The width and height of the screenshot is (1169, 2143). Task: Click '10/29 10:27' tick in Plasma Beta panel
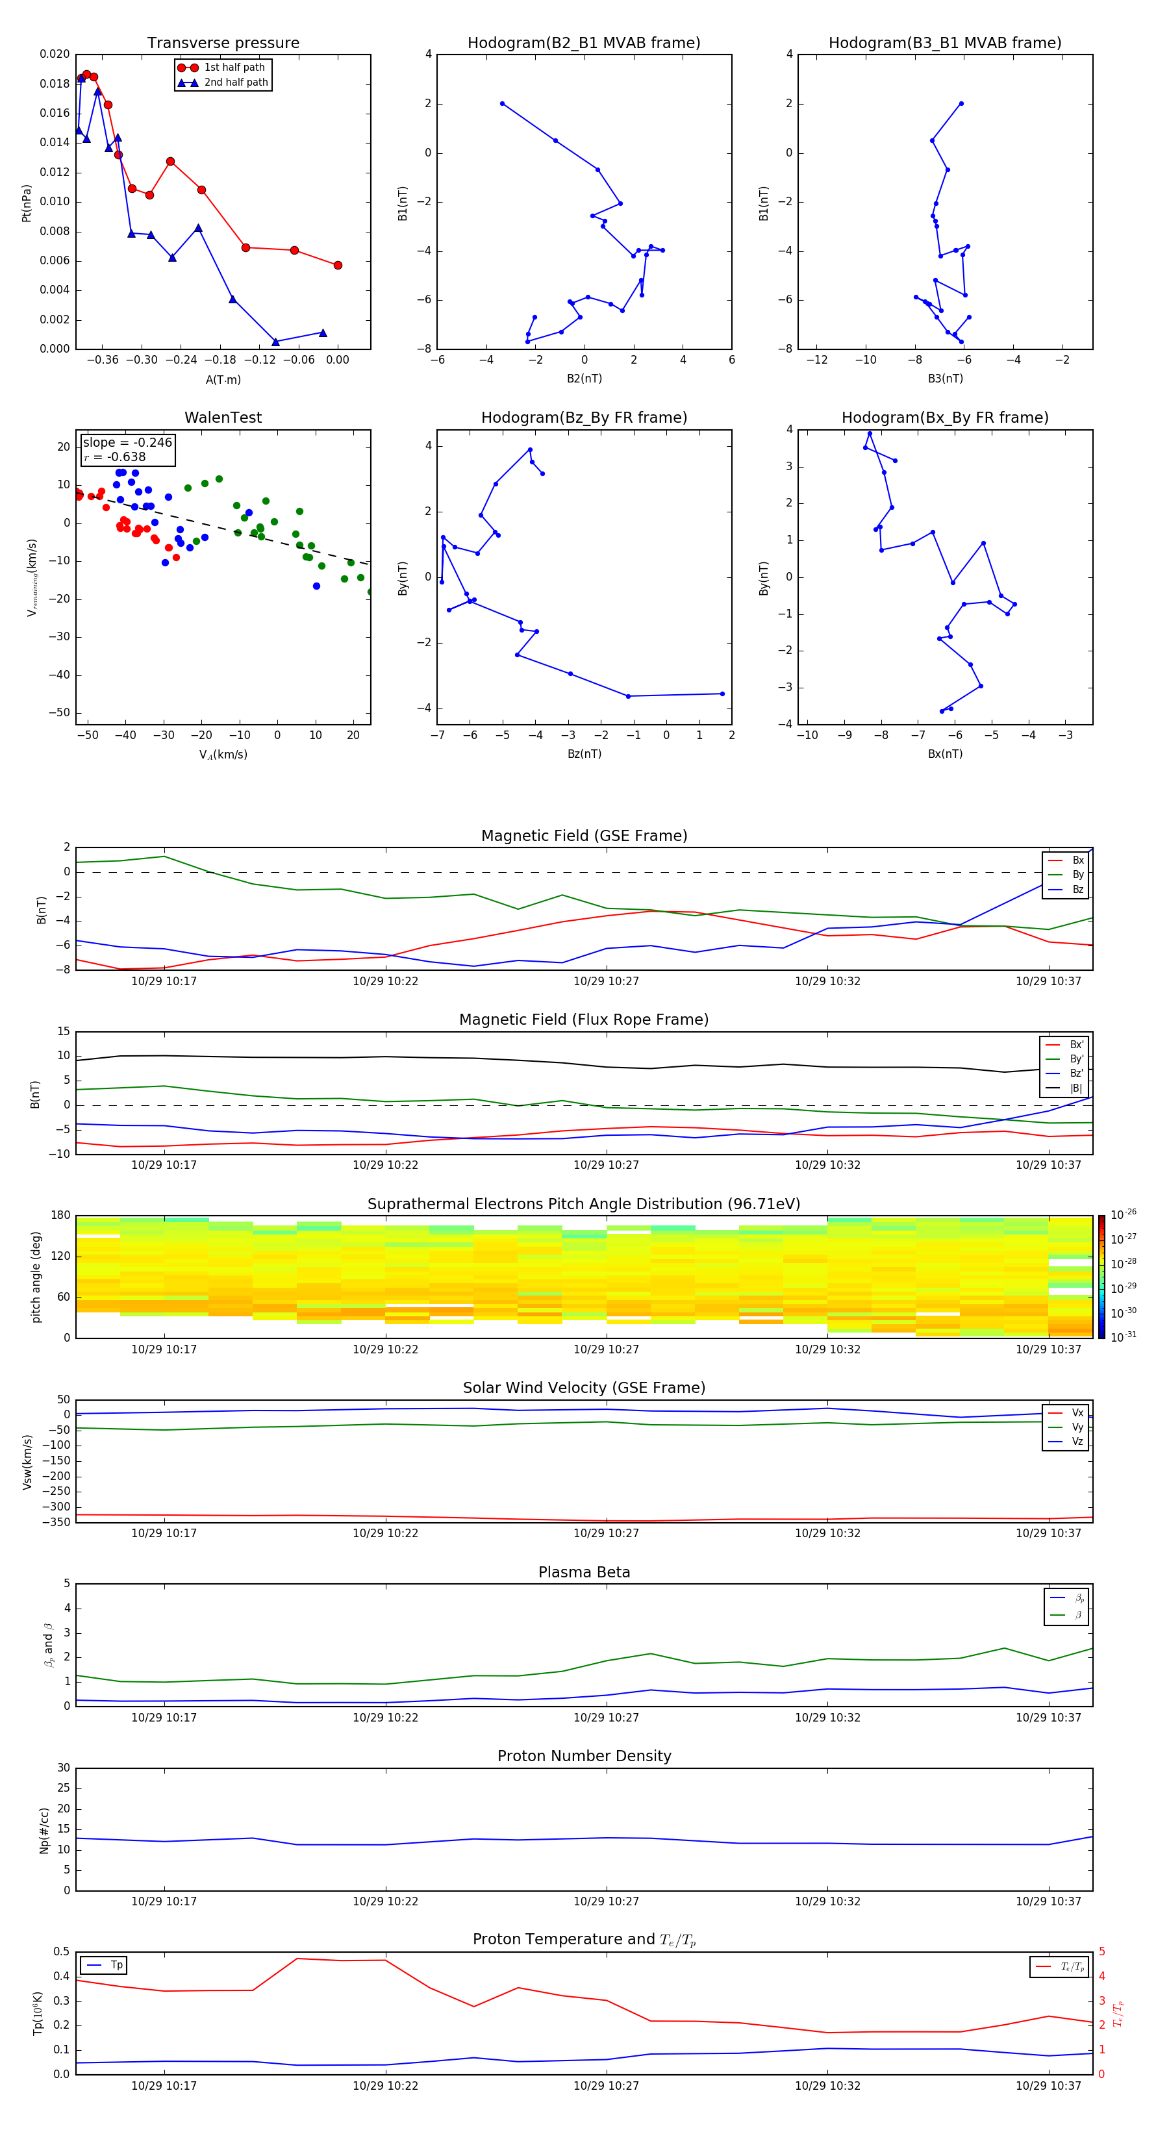(x=606, y=1717)
